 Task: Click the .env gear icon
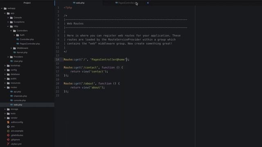point(8,127)
